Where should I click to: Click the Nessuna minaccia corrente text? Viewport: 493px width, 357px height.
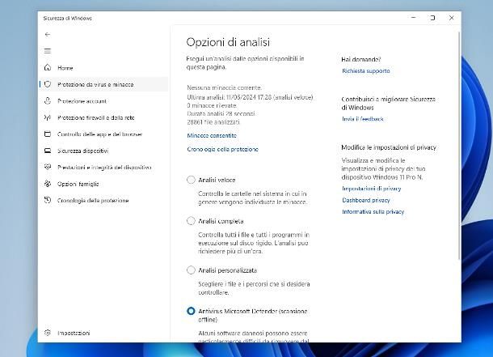[x=224, y=87]
